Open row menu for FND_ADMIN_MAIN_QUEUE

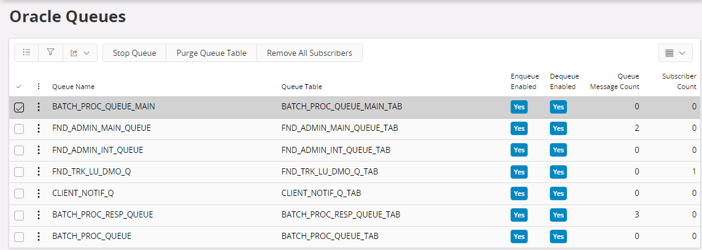point(39,128)
